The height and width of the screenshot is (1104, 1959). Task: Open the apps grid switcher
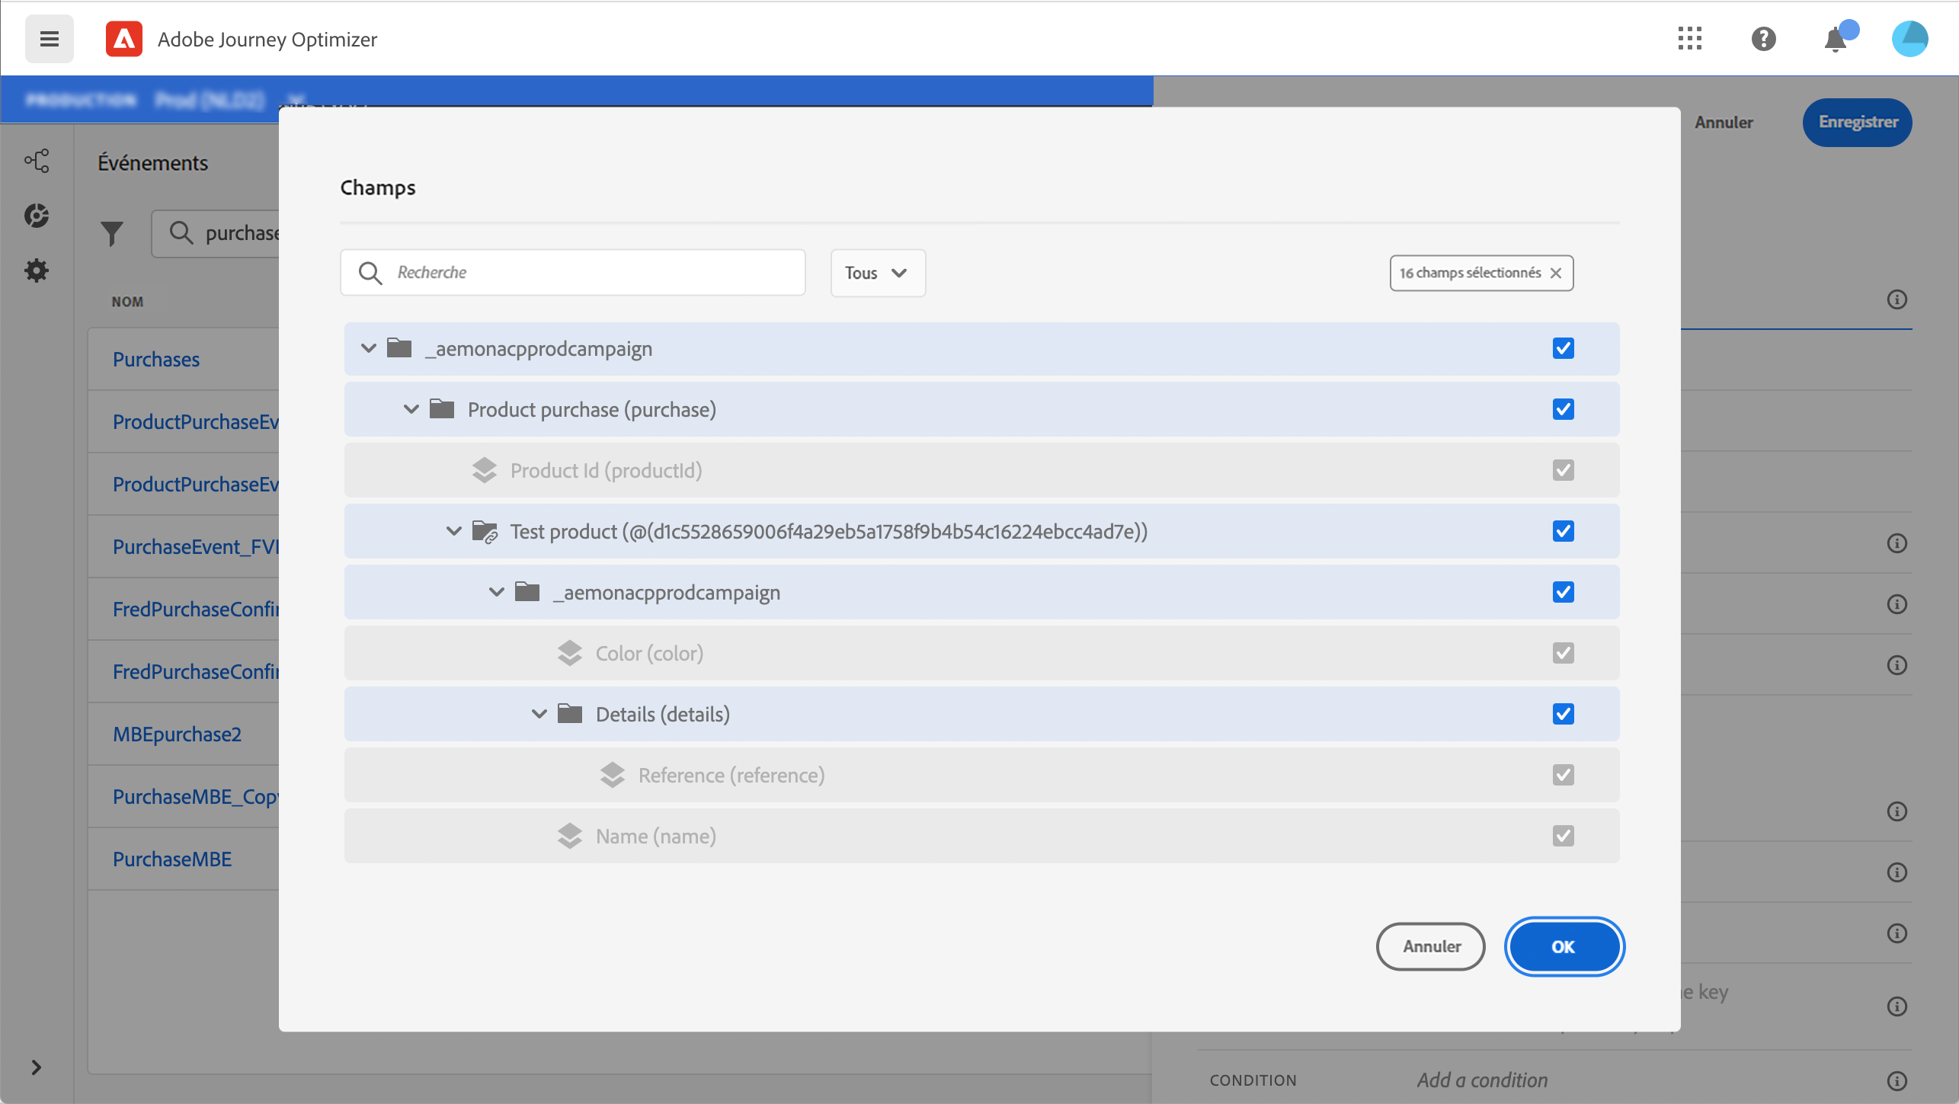pos(1689,39)
